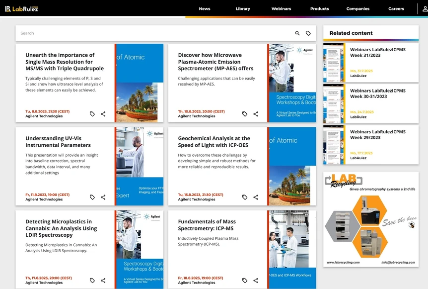Click date 'Th, 10.8.2023, 20:00 (CEST)'
This screenshot has height=289, width=428.
click(x=202, y=111)
